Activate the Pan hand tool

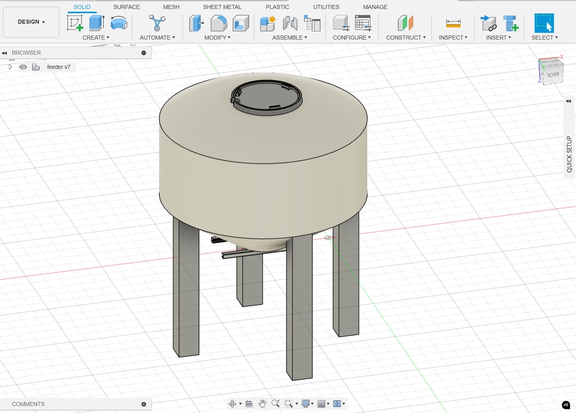click(x=262, y=404)
